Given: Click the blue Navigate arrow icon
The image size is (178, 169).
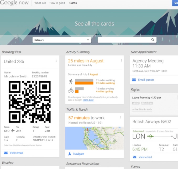Looking at the screenshot, I should pos(70,154).
